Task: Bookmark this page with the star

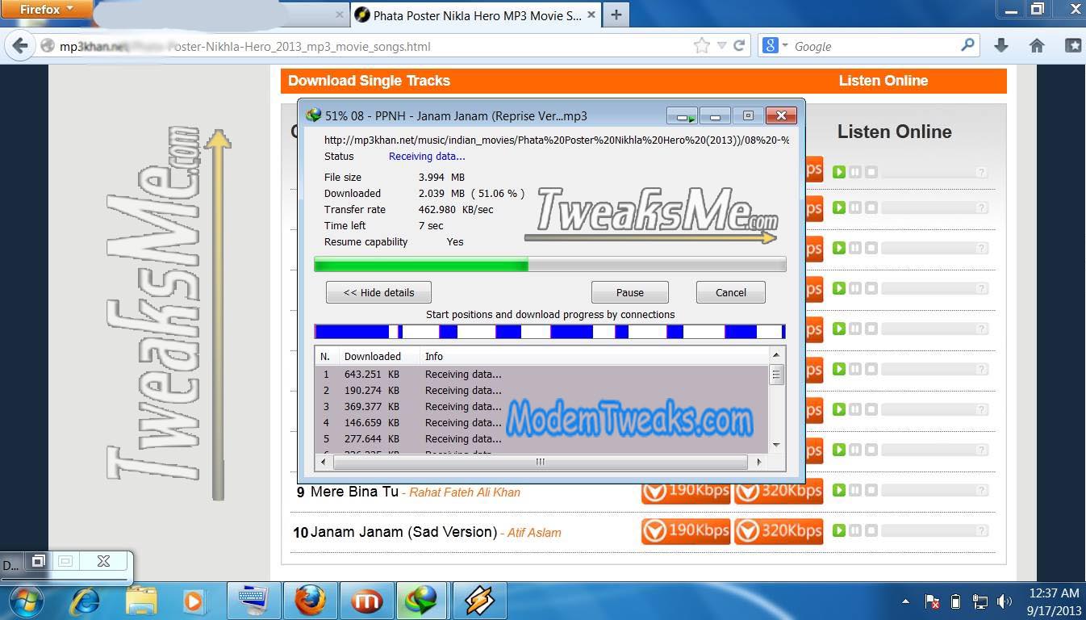Action: pos(702,46)
